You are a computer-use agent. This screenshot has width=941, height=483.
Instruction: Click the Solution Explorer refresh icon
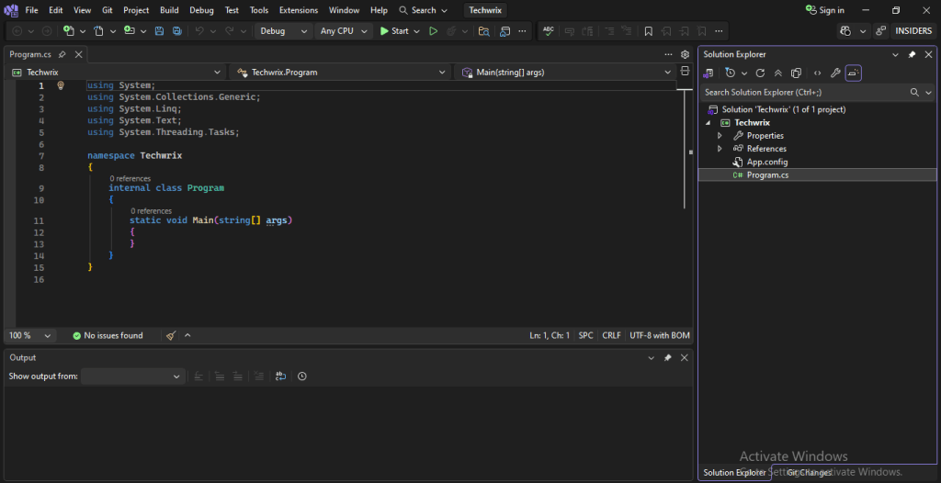[x=760, y=73]
